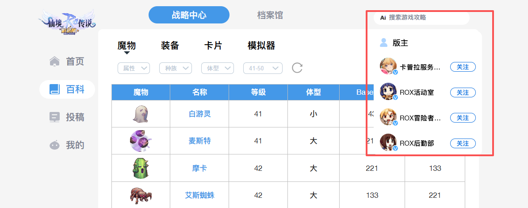Click the level 42 cell for 摩卡

(x=258, y=168)
